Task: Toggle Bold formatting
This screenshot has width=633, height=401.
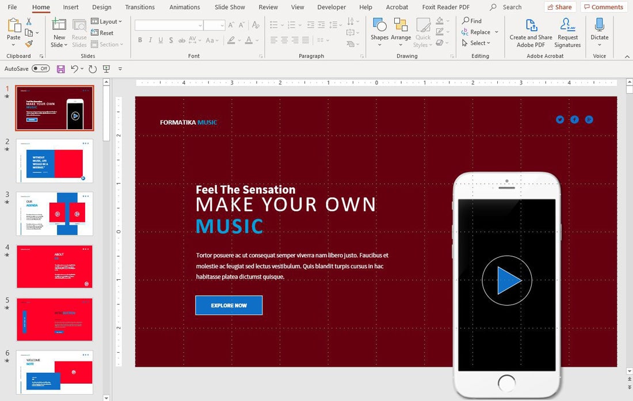Action: pyautogui.click(x=140, y=40)
